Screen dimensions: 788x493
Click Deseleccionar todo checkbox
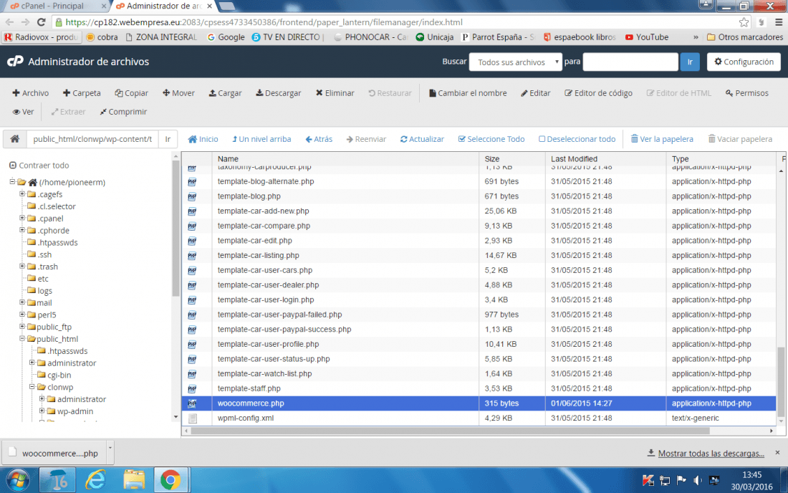[577, 139]
